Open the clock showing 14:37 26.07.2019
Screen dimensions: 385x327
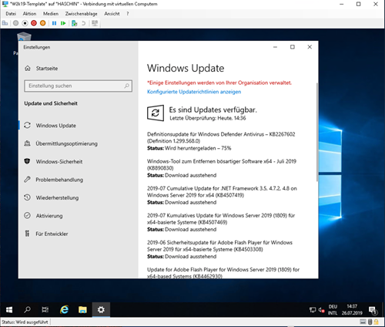click(x=352, y=310)
